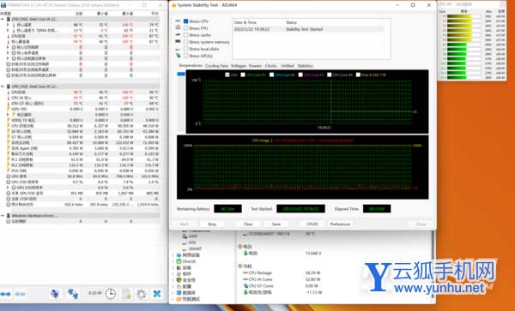The width and height of the screenshot is (515, 311).
Task: Start HWiNFO logging with the sheet icon
Action: coord(126,294)
